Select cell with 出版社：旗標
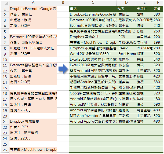Viewport: 164px width, 154px height. point(33,20)
